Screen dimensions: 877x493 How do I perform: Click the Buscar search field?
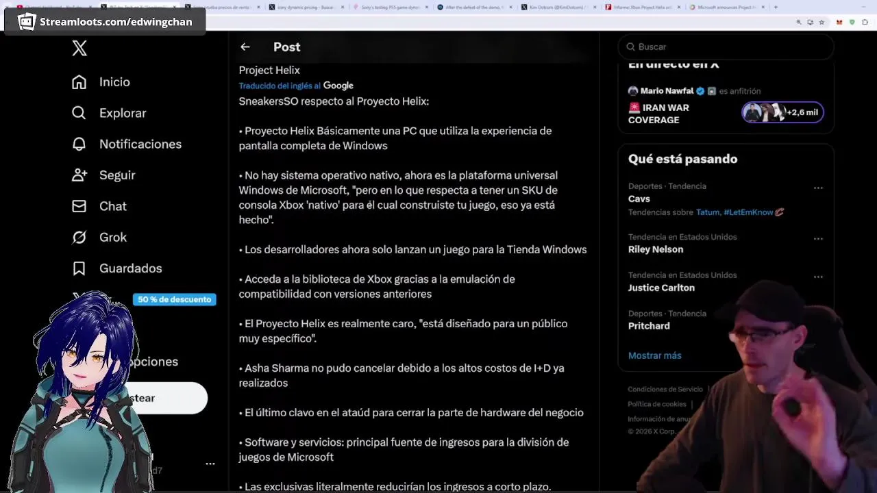[x=726, y=47]
